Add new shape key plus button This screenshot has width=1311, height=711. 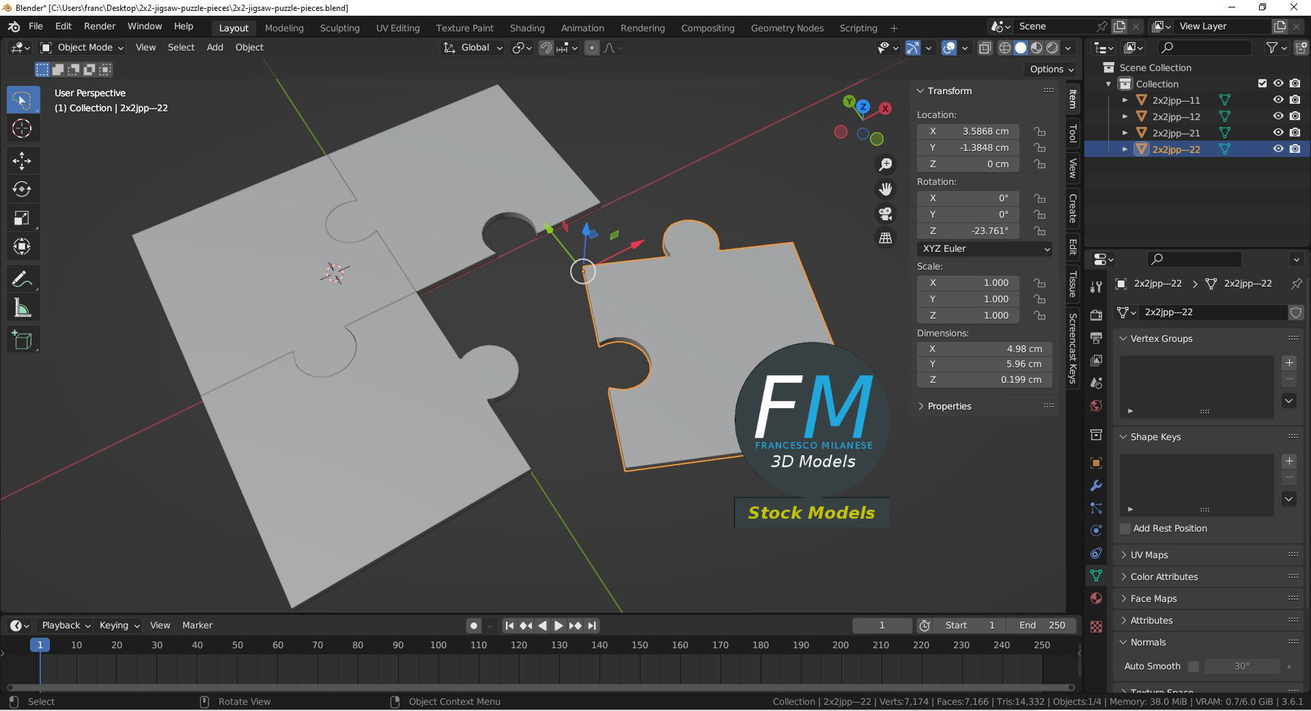(x=1289, y=461)
